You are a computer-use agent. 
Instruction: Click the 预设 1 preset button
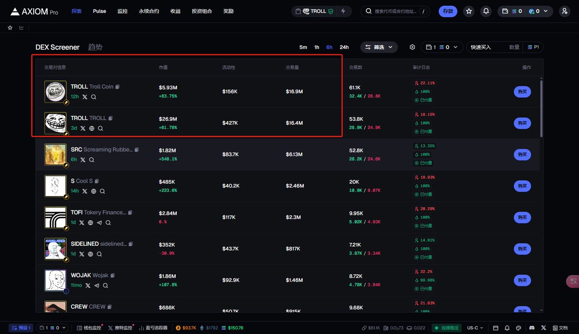point(20,328)
